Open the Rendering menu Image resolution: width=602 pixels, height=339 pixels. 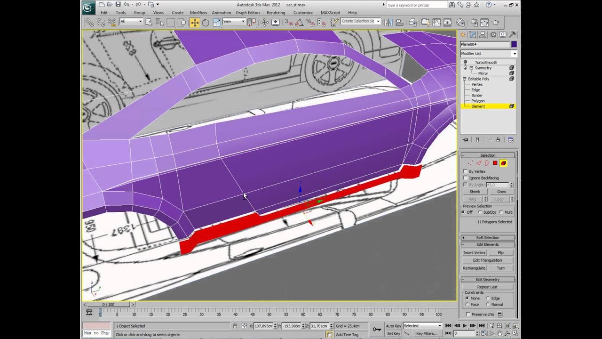[276, 13]
